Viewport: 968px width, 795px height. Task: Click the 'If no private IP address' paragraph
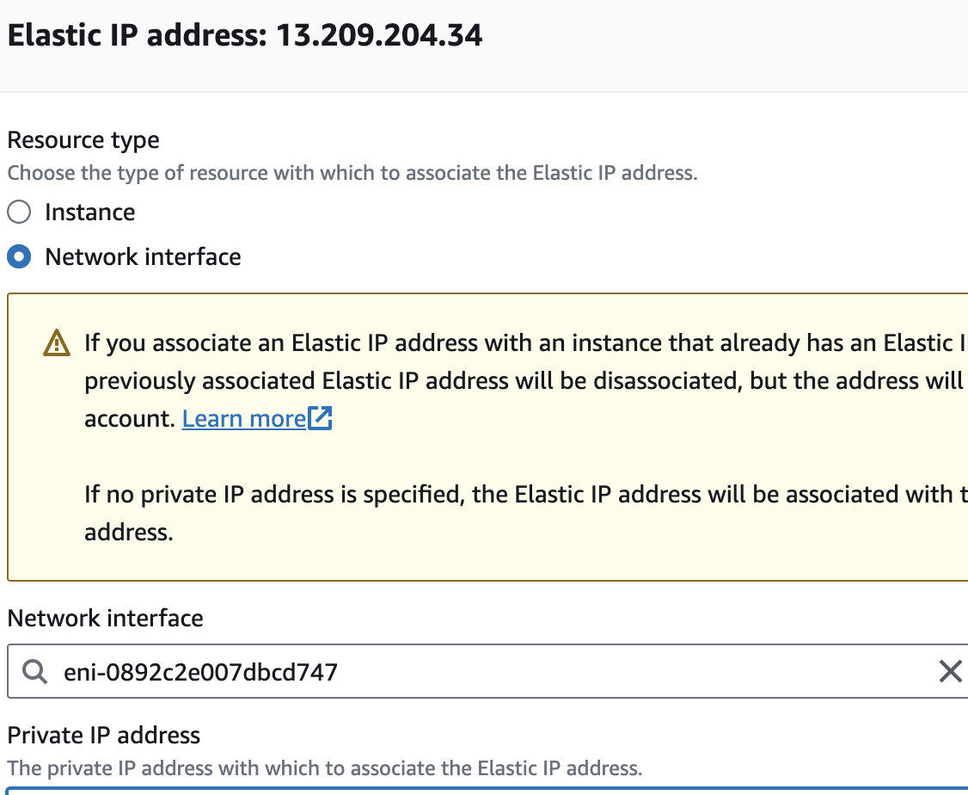tap(516, 495)
